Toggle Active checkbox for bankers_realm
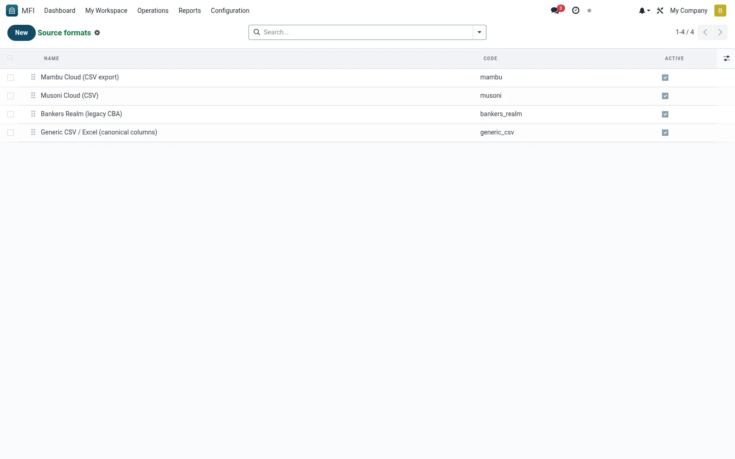735x459 pixels. coord(665,114)
